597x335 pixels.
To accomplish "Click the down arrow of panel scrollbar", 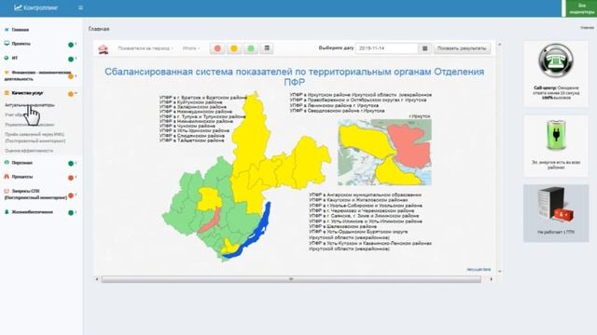I will [x=500, y=271].
